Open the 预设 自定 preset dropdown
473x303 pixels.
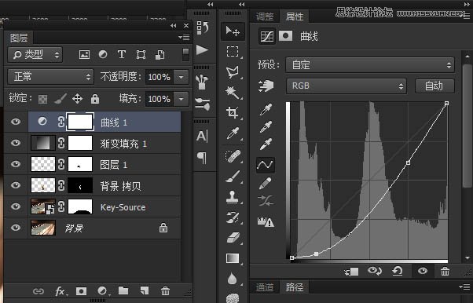tap(370, 65)
